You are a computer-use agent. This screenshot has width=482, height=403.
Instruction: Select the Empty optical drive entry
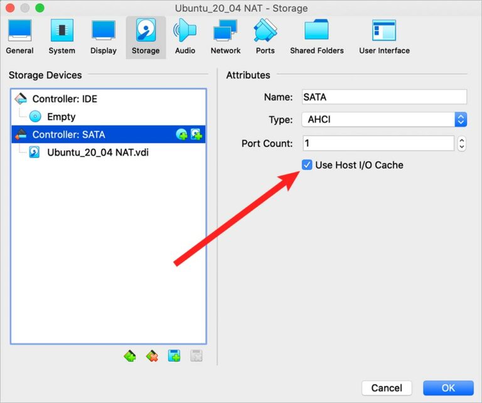point(108,117)
